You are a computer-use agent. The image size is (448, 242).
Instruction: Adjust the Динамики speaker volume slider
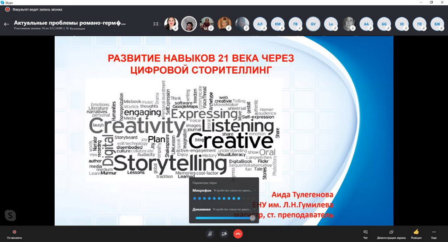point(252,218)
